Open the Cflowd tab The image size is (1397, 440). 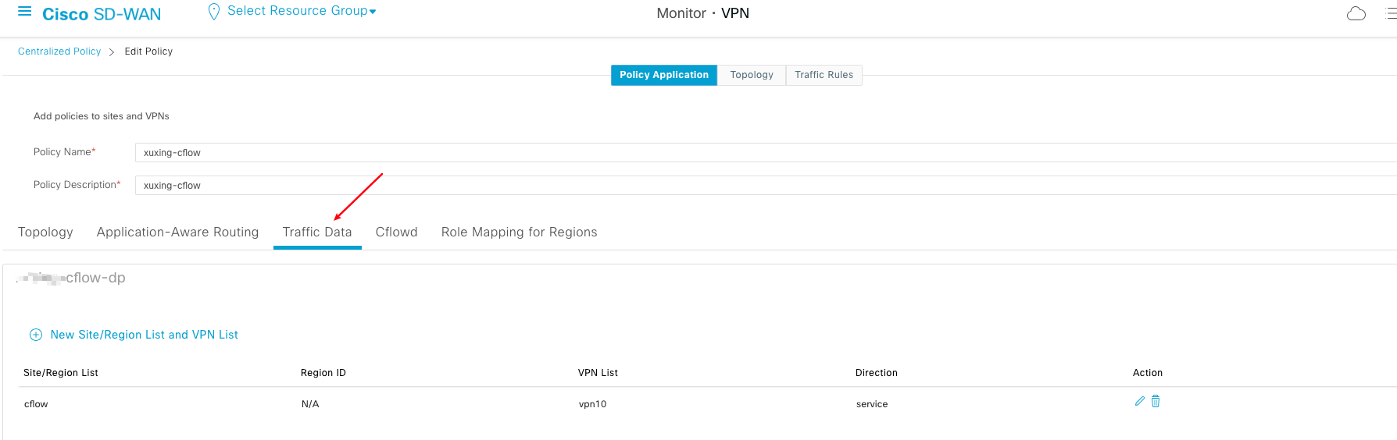[x=396, y=232]
